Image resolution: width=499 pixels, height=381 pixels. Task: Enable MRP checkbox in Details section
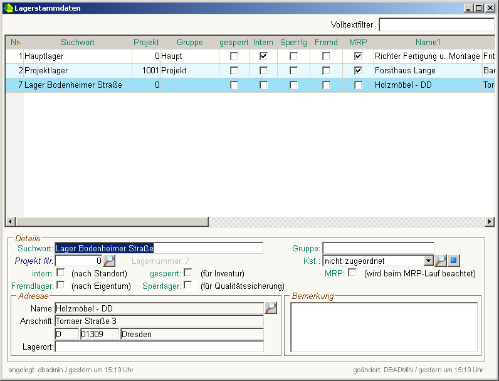pos(352,273)
